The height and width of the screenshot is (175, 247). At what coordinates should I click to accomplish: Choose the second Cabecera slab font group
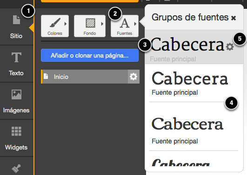point(194,83)
